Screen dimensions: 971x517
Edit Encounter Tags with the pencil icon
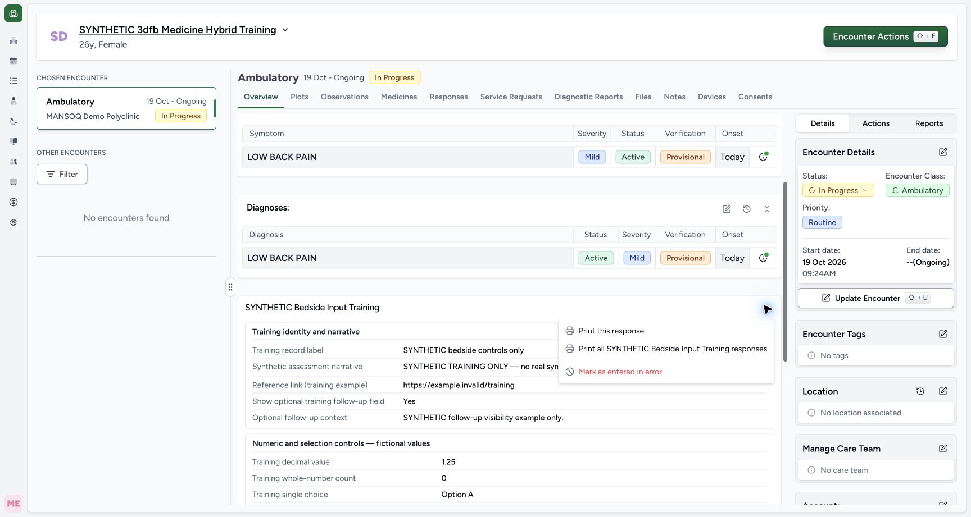tap(943, 334)
